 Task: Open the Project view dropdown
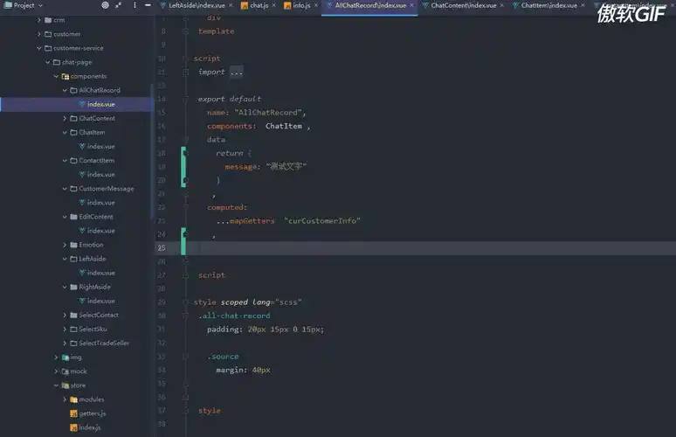tap(41, 5)
